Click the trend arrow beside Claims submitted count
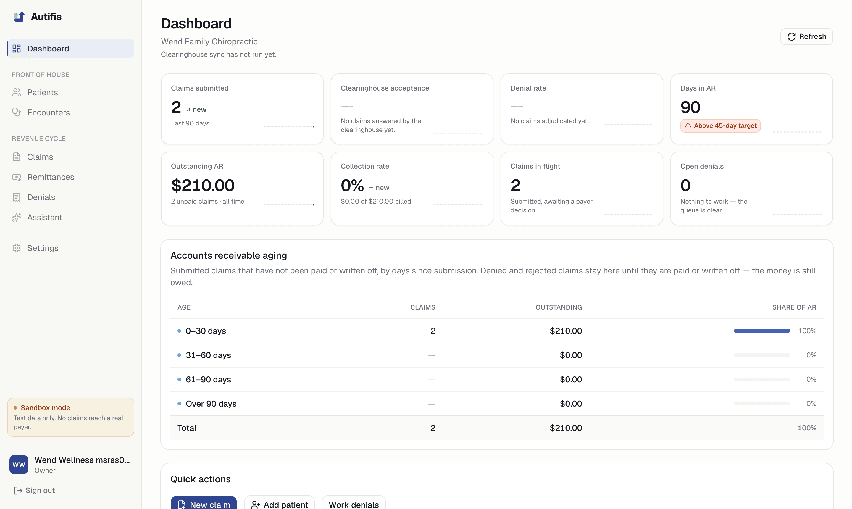 (x=188, y=109)
